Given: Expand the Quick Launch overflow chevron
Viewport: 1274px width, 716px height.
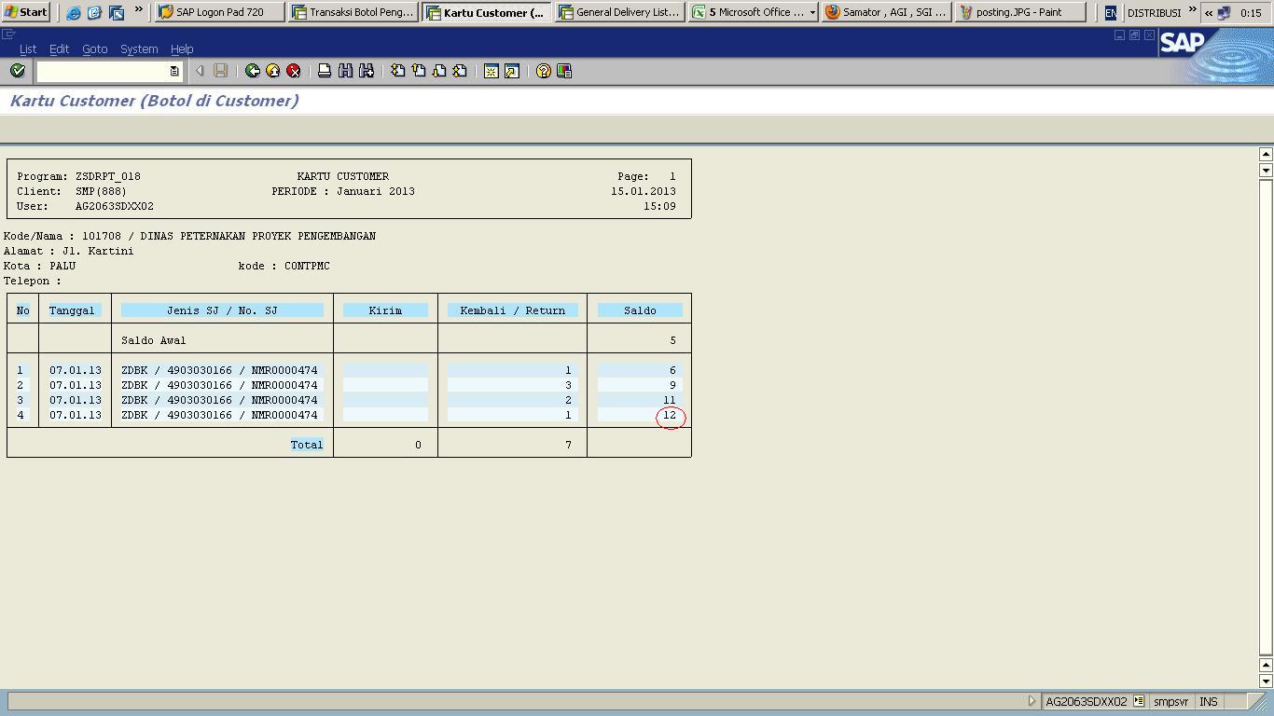Looking at the screenshot, I should tap(139, 10).
